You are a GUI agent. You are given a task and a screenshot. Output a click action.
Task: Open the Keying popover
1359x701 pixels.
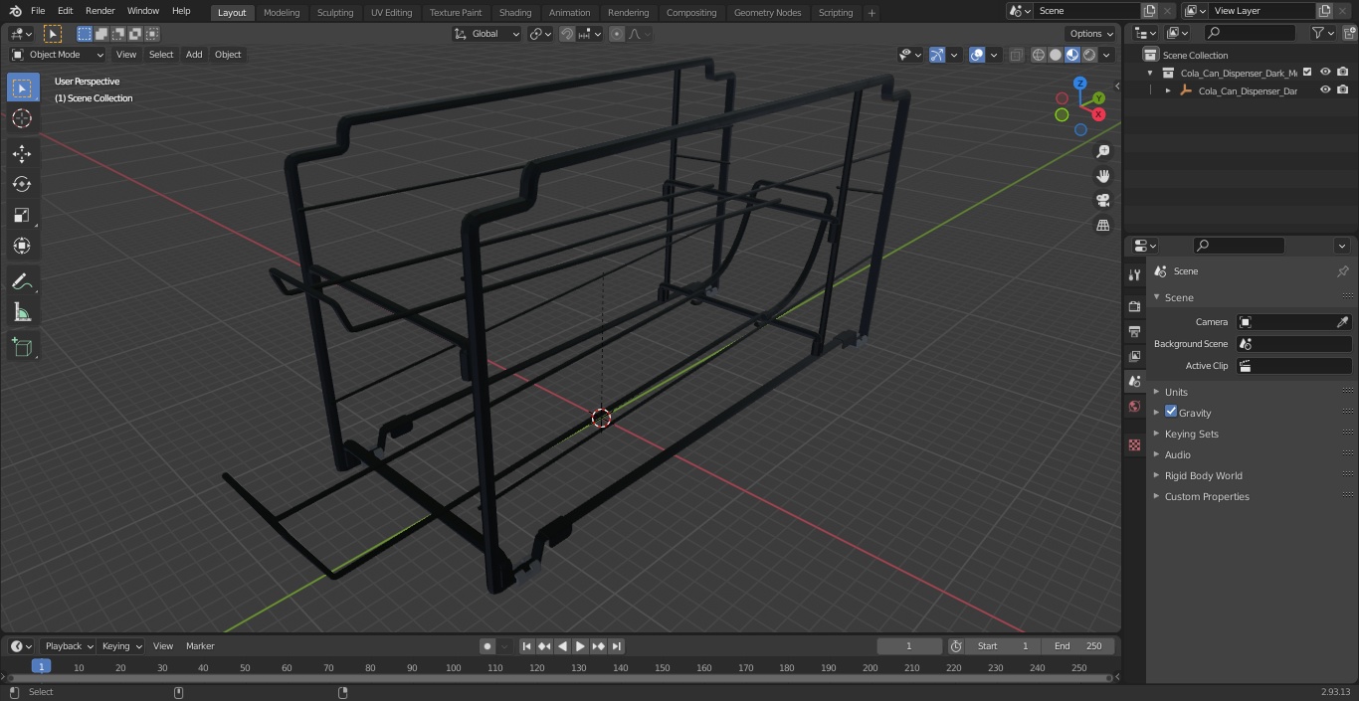(121, 646)
